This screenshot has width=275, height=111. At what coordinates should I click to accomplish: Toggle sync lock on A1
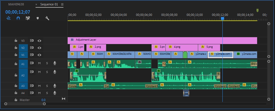click(x=32, y=63)
